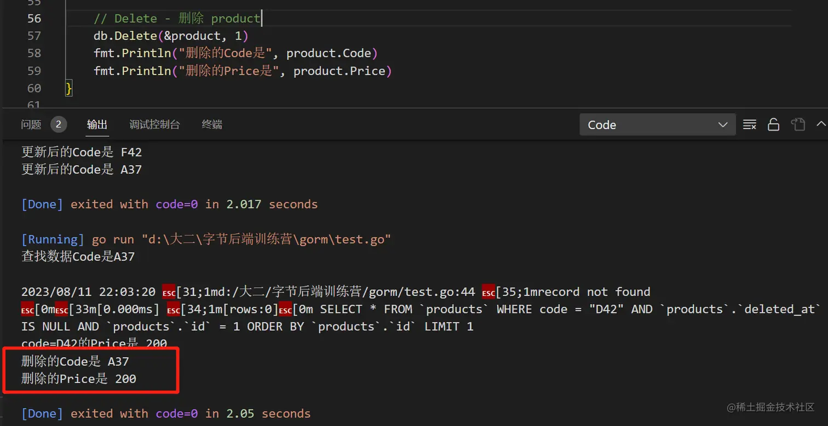Open the Code output channel dropdown

pyautogui.click(x=658, y=125)
